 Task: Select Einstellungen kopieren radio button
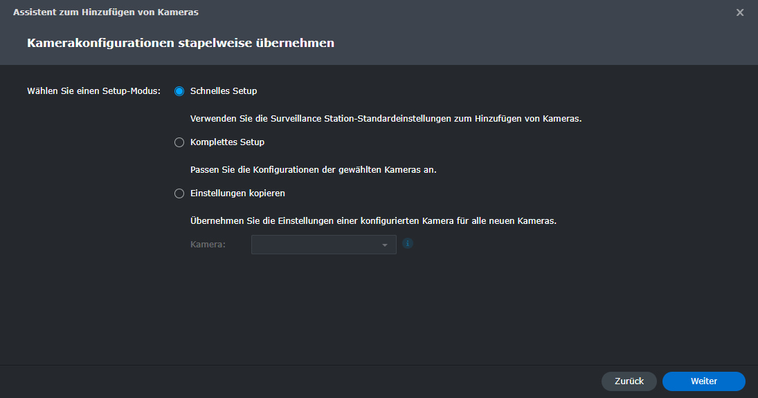click(x=179, y=193)
